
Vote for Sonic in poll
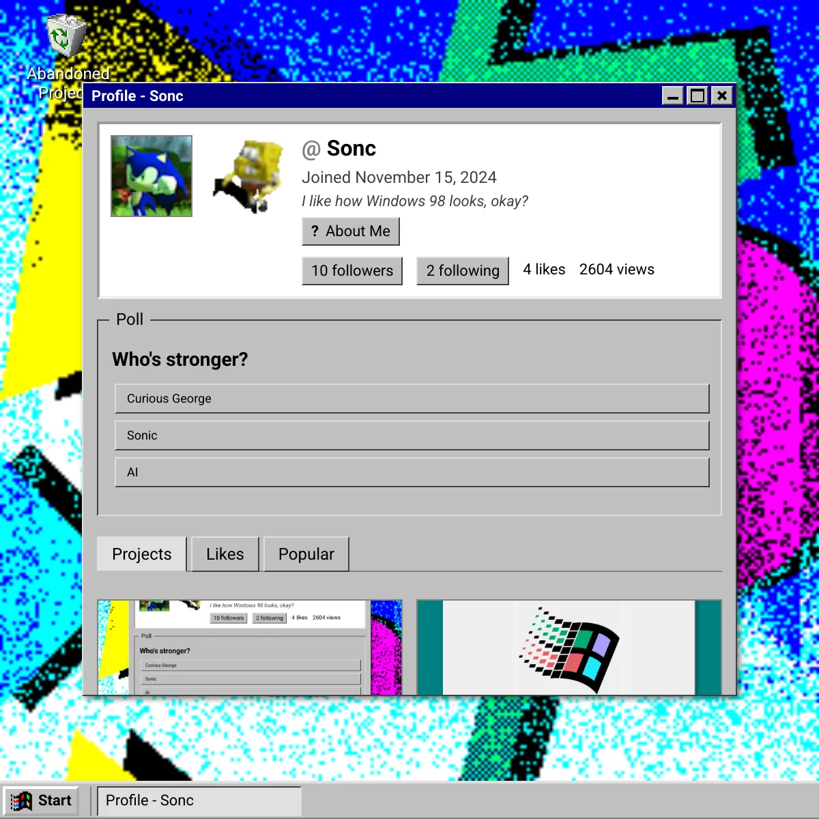pyautogui.click(x=412, y=435)
